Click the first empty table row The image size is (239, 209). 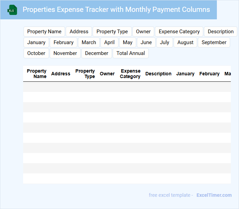point(127,87)
